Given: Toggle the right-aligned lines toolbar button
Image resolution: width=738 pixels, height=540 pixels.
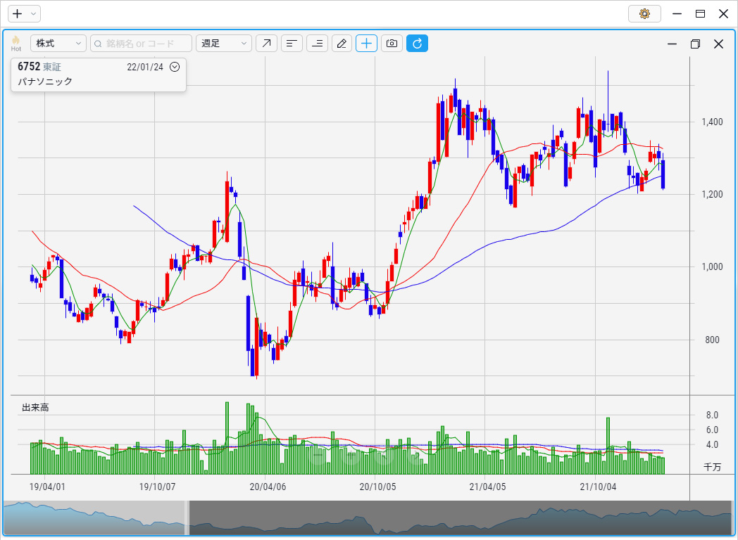Looking at the screenshot, I should tap(317, 43).
